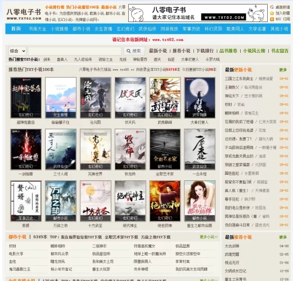Open the 三寸人间 book cover

(61, 149)
